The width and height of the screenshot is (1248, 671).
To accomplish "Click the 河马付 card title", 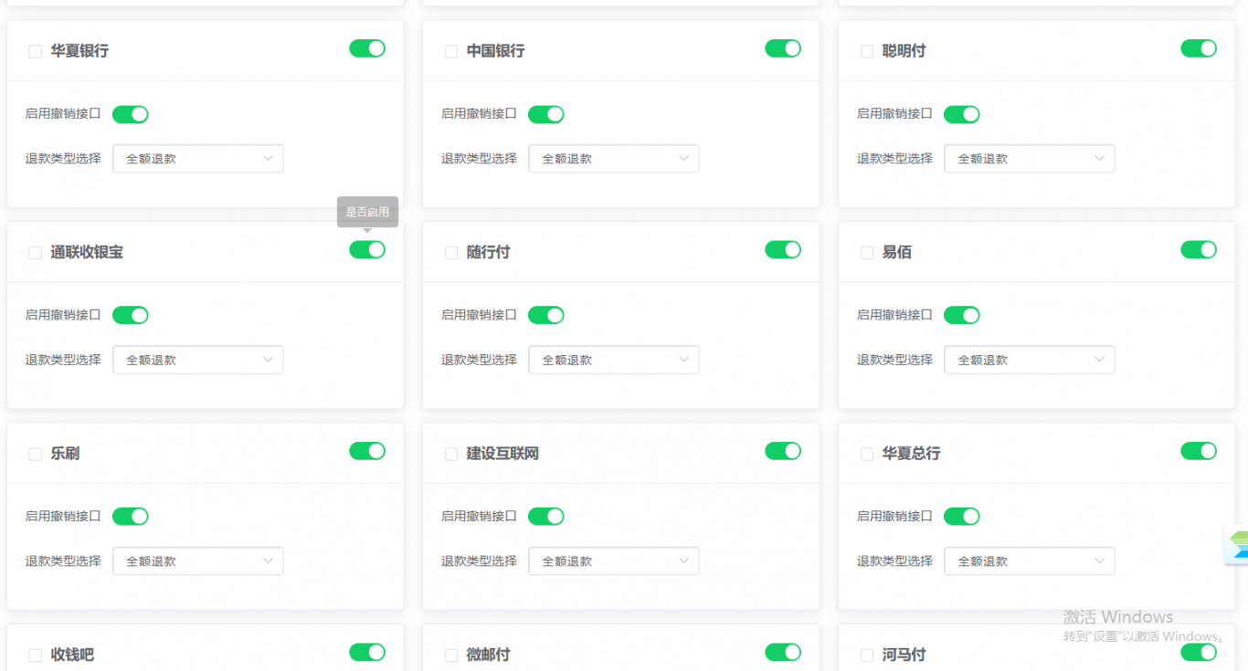I will (x=904, y=655).
